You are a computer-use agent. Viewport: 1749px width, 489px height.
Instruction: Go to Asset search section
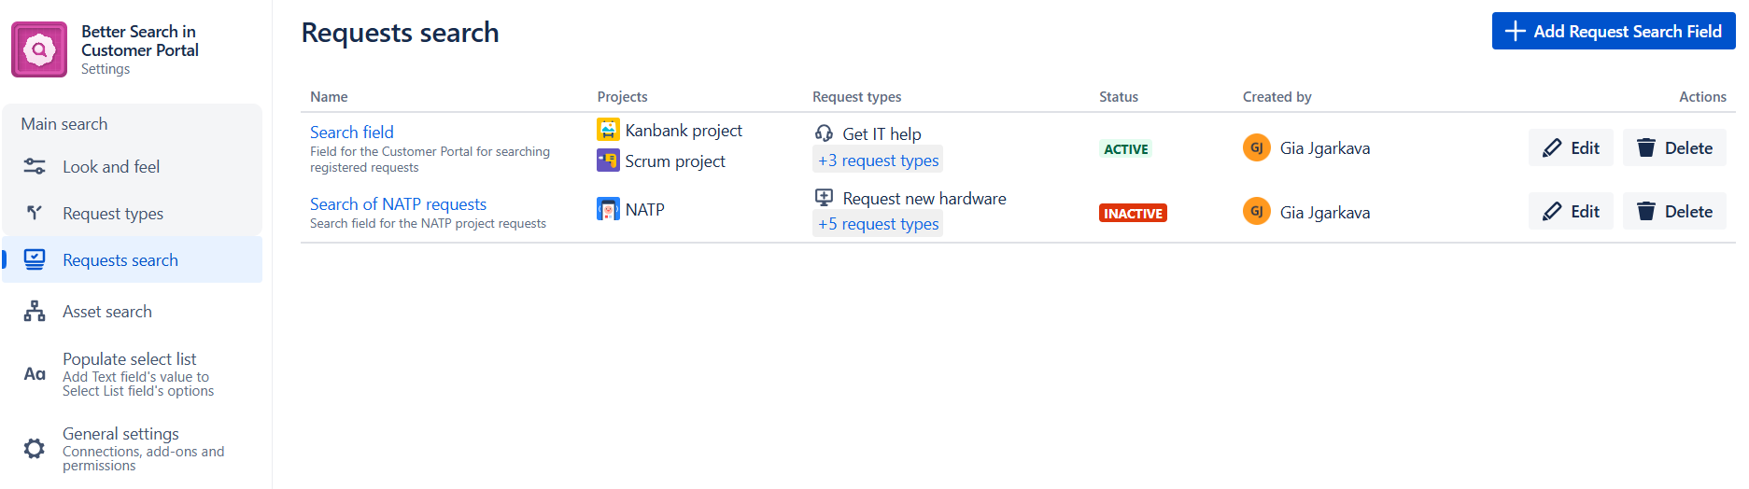click(x=133, y=312)
